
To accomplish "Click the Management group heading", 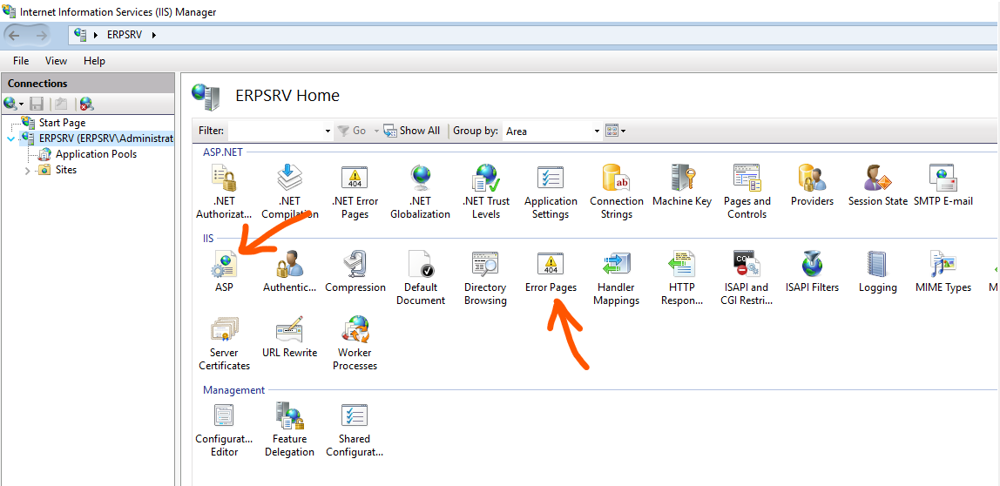I will coord(233,389).
